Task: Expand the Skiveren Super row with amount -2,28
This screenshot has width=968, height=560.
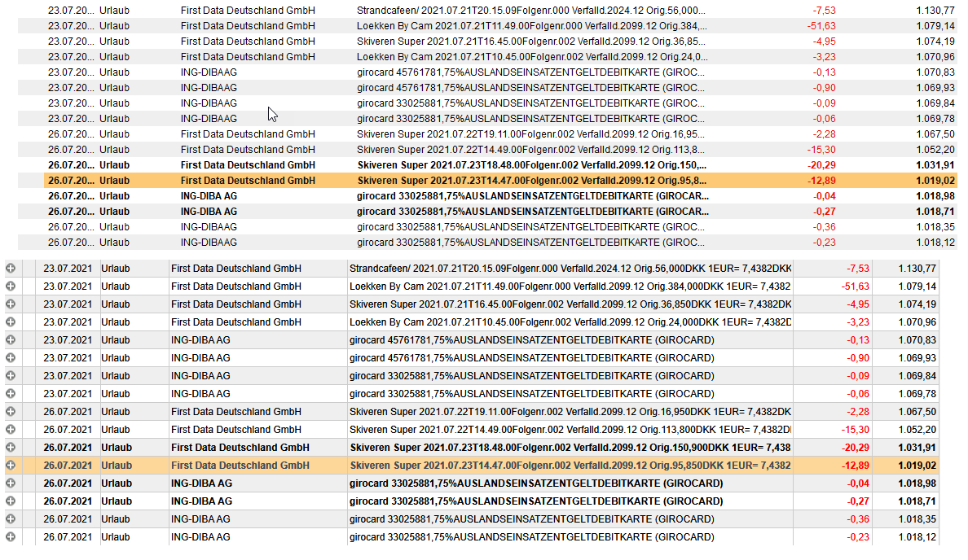Action: (11, 411)
